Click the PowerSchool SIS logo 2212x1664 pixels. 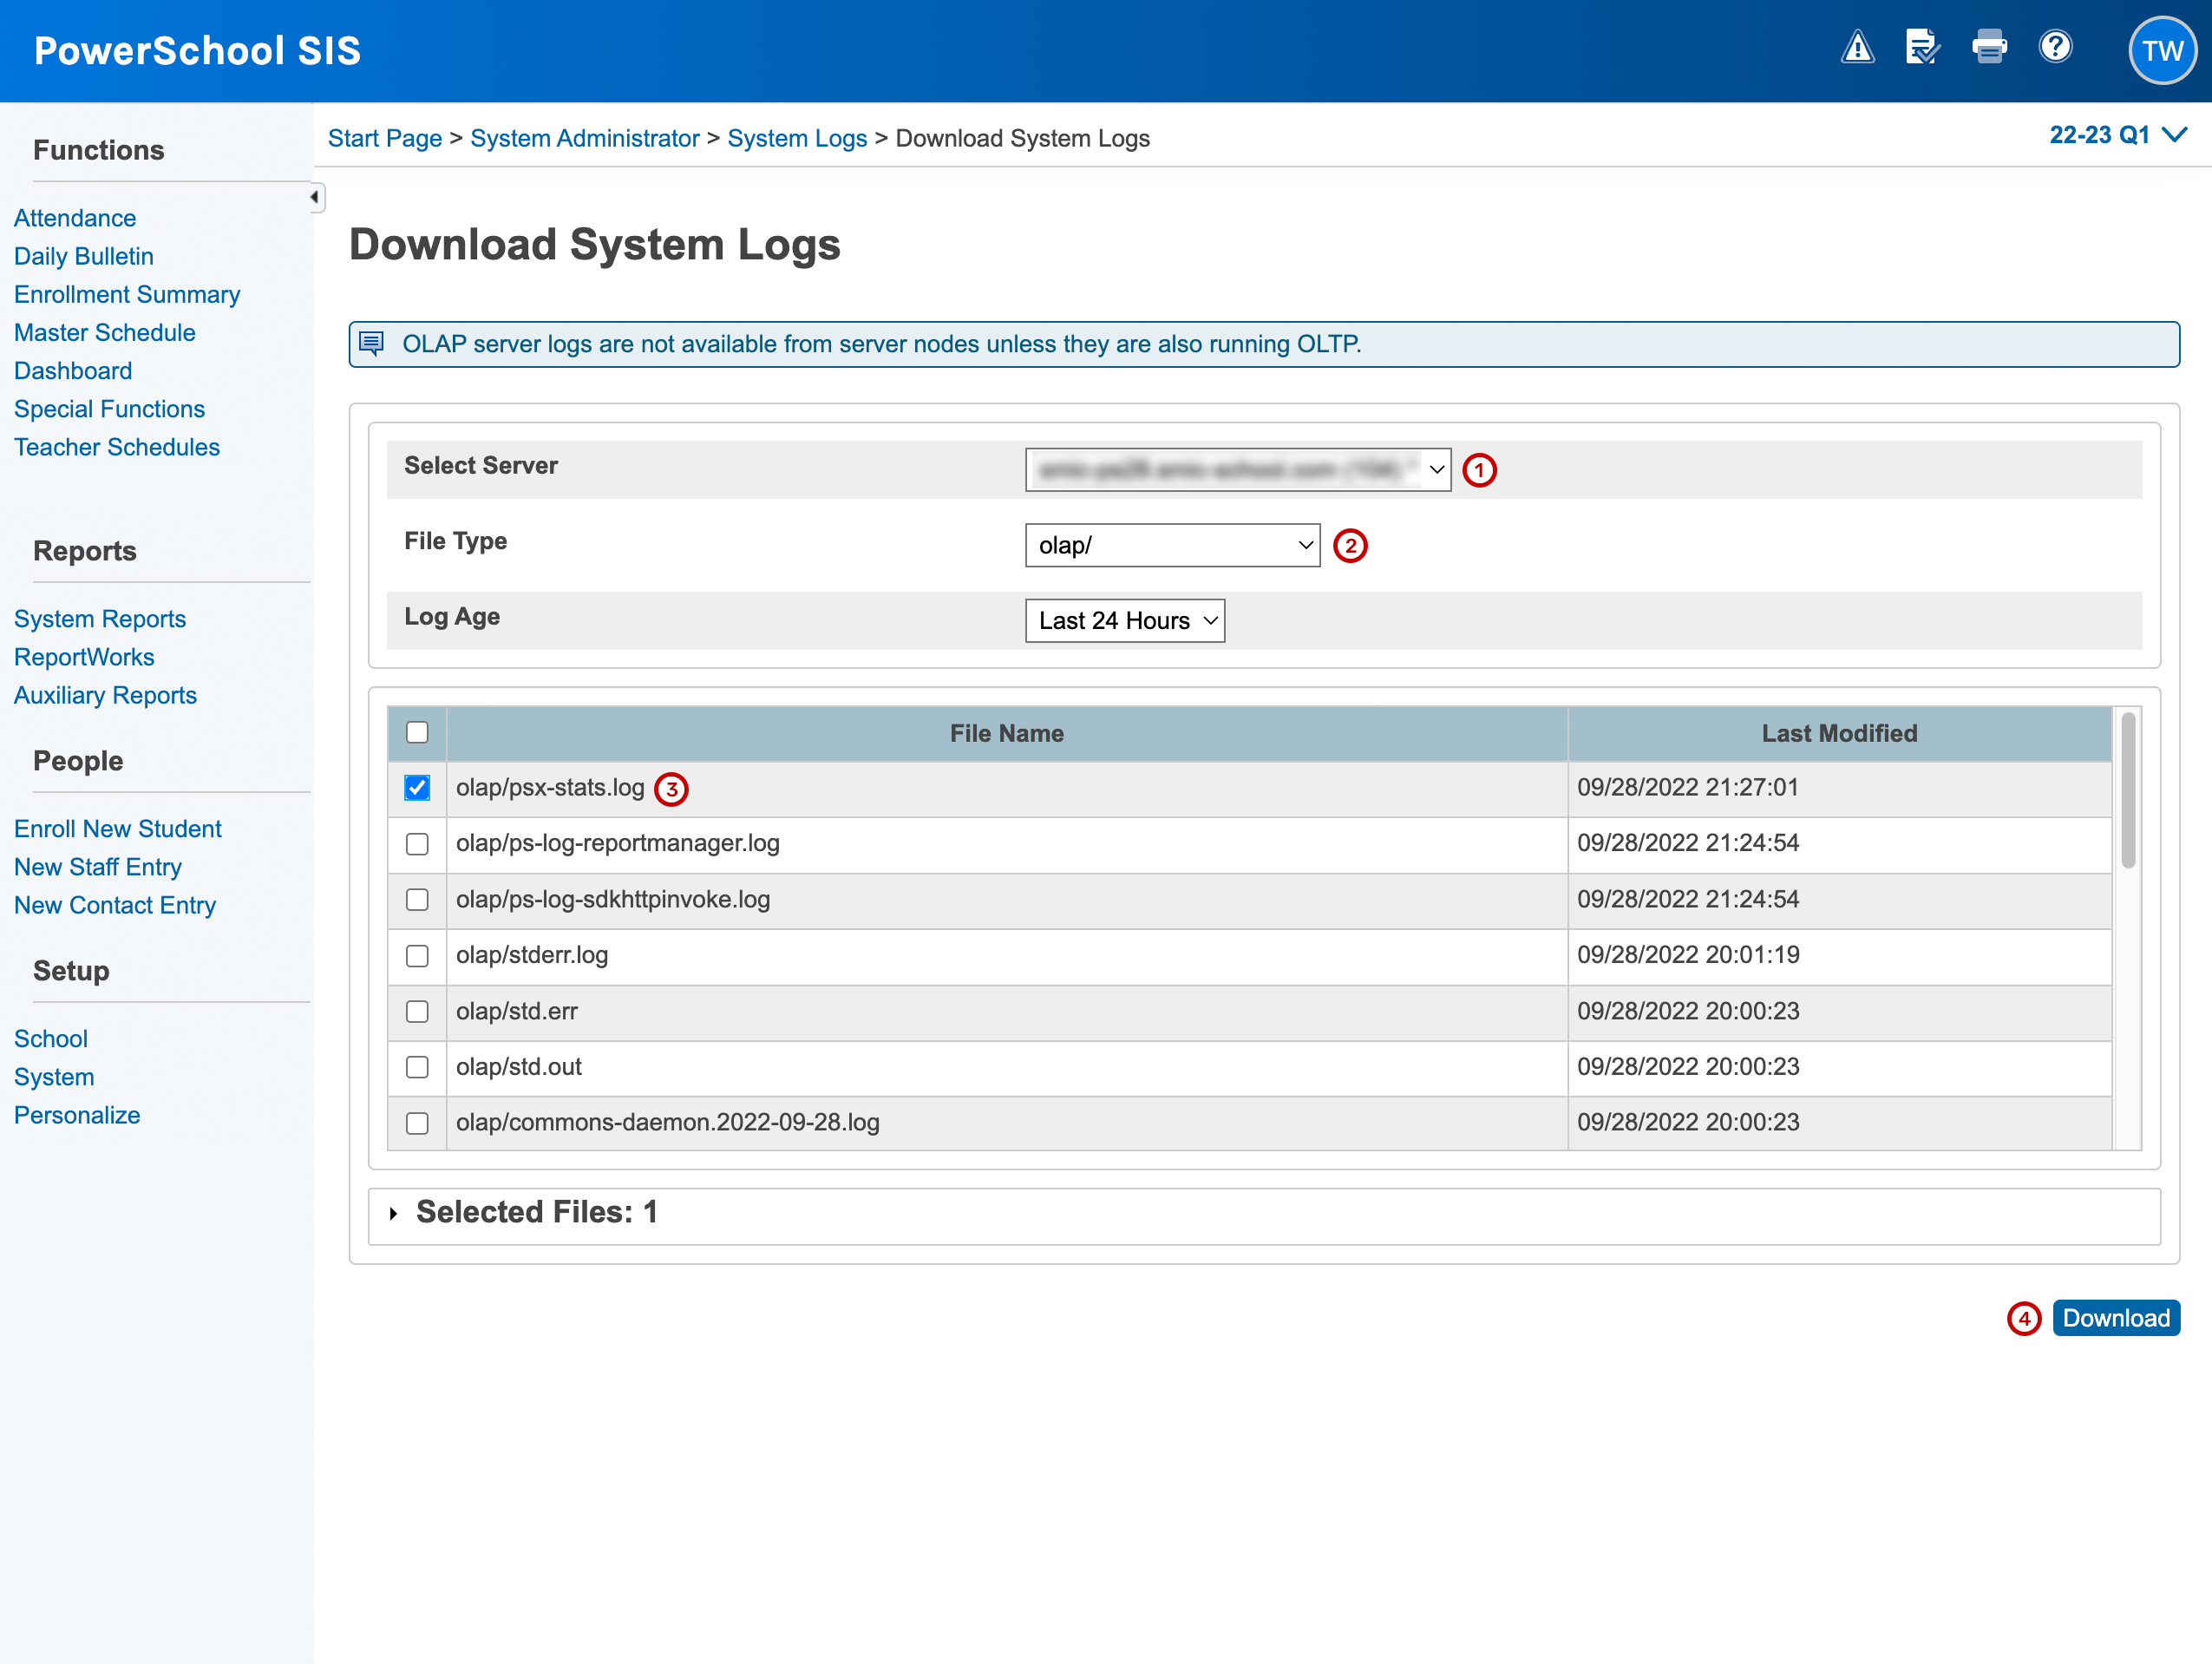197,51
